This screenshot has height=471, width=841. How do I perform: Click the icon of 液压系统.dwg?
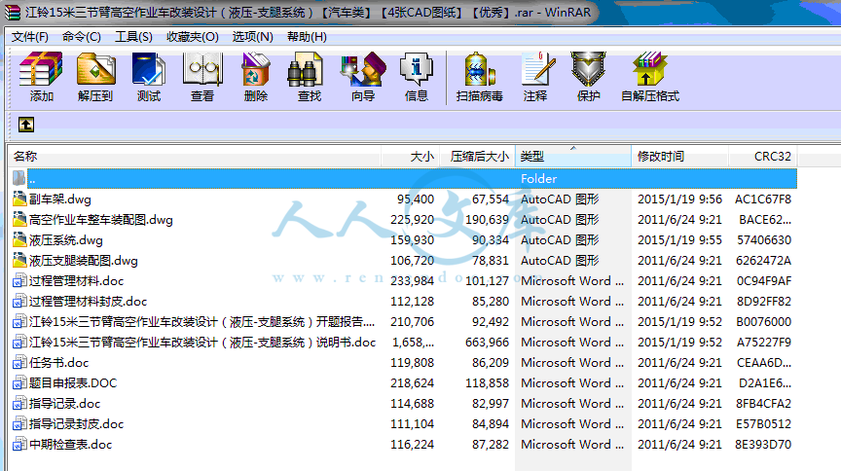[19, 239]
